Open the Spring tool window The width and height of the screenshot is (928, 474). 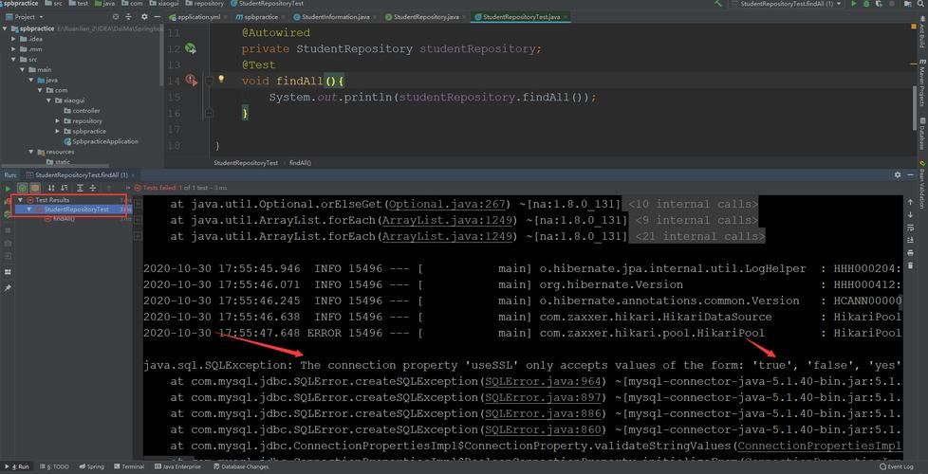tap(90, 466)
